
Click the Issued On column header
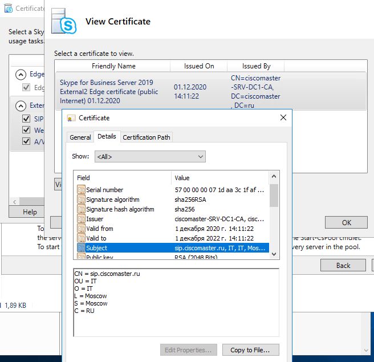point(198,66)
